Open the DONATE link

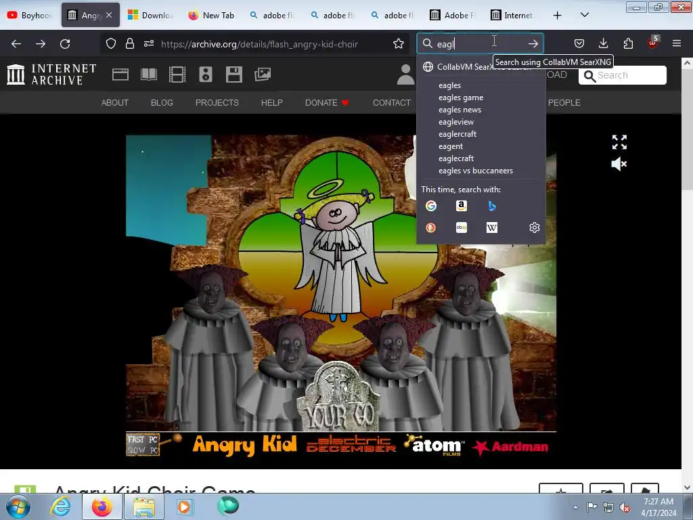pos(327,103)
